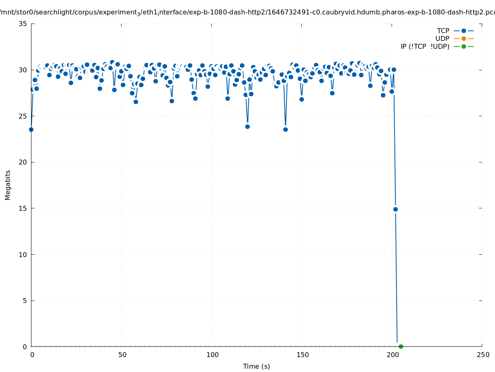Viewport: 495px width, 372px height.
Task: Click the orange UDP legend marker
Action: pyautogui.click(x=464, y=38)
